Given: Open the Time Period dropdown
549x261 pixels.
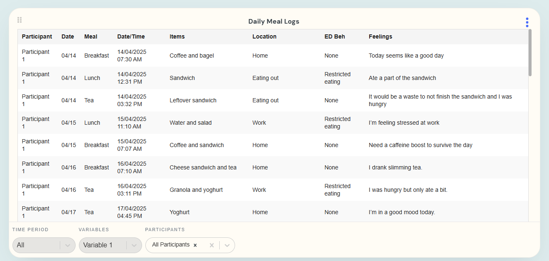Looking at the screenshot, I should click(x=67, y=245).
